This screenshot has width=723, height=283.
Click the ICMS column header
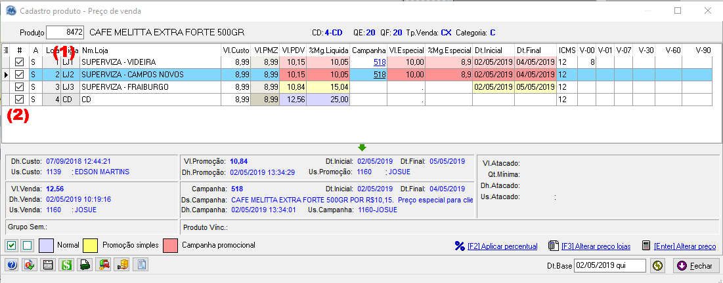tap(567, 50)
